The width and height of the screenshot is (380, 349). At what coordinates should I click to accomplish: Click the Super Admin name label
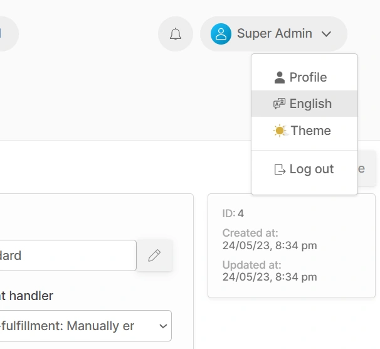click(274, 34)
